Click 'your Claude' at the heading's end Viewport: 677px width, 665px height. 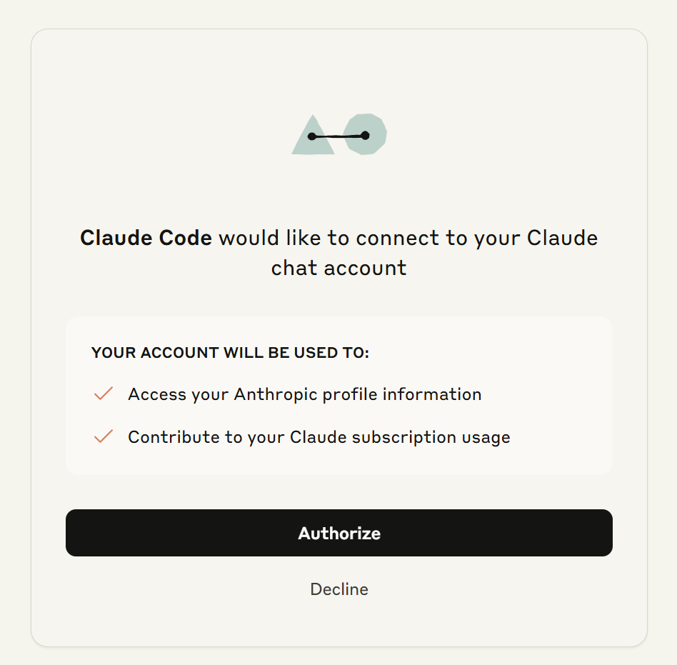tap(536, 238)
